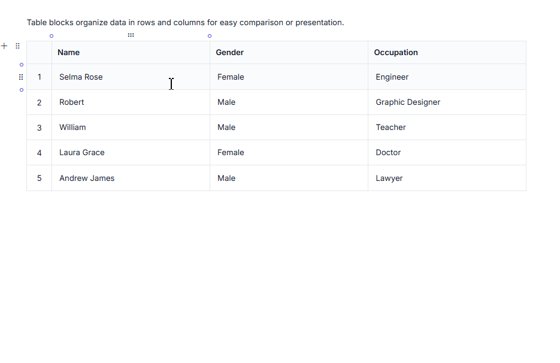
Task: Click the plus icon to add block
Action: click(4, 46)
